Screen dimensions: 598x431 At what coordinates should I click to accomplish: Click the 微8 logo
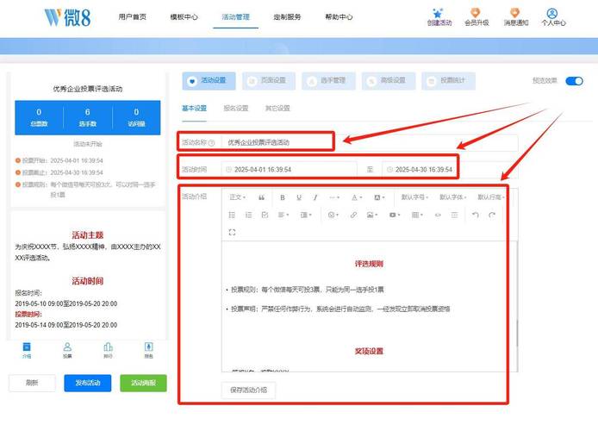point(67,17)
